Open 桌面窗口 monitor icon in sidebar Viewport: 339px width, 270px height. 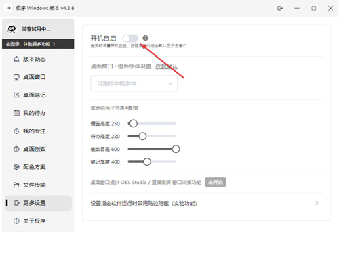tap(16, 77)
